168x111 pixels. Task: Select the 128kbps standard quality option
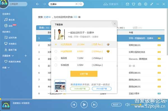pos(56,65)
